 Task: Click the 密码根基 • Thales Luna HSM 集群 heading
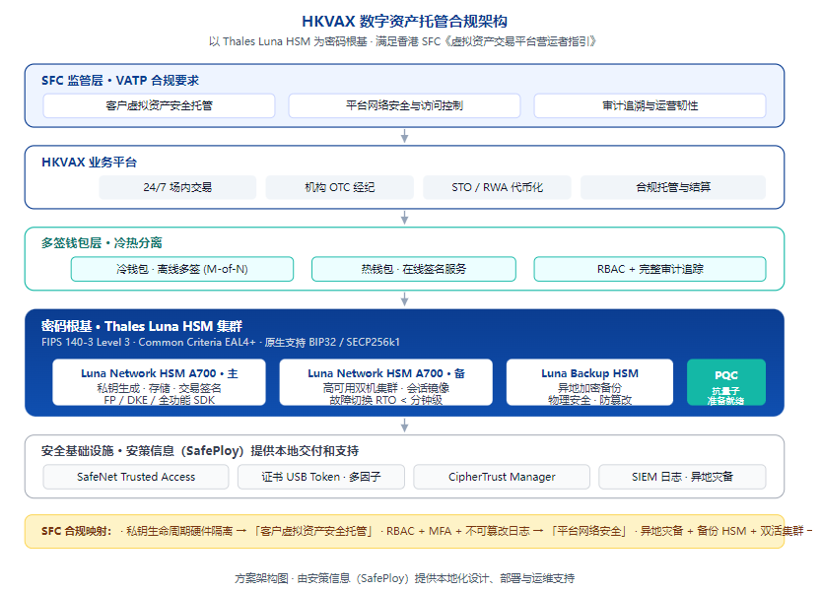pyautogui.click(x=142, y=326)
